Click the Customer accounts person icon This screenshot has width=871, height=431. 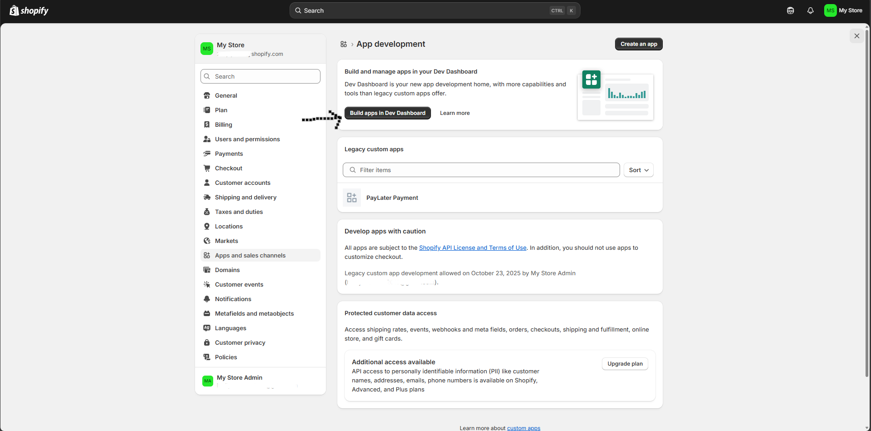click(x=207, y=183)
